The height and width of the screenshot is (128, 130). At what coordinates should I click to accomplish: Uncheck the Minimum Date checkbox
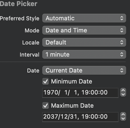46,81
